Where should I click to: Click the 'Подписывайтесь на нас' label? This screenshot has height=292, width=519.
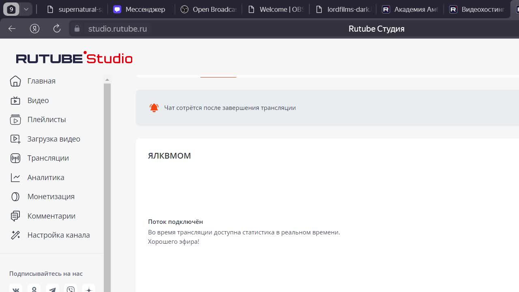(46, 274)
